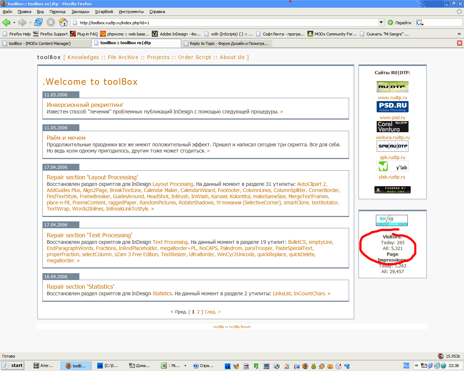Show more bookmarks with the overflow chevron
Image resolution: width=464 pixels, height=371 pixels.
[459, 34]
